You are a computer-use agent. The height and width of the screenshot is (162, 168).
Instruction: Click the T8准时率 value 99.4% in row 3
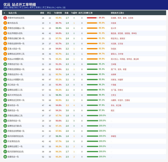coord(58,28)
